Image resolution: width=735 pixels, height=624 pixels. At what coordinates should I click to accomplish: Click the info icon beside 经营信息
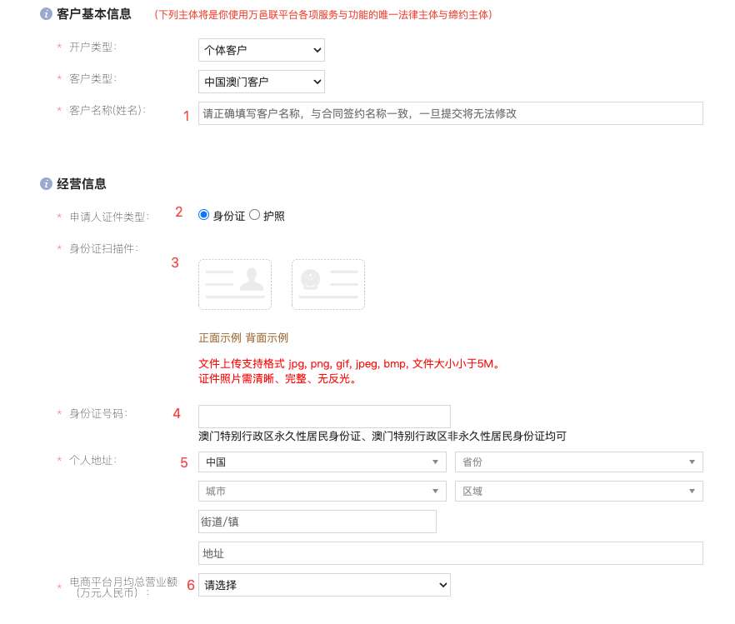(46, 183)
